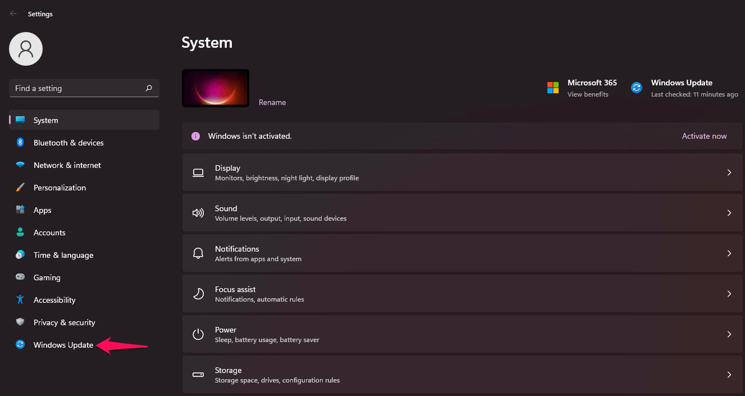Screen dimensions: 745x396
Task: Click the Accessibility person icon
Action: click(x=20, y=300)
